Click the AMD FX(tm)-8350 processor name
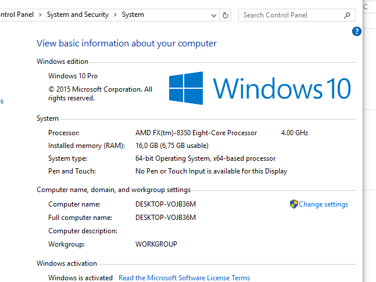This screenshot has width=376, height=282. point(196,133)
